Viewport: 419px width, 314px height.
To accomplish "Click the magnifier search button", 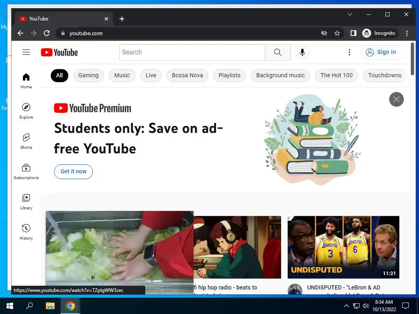I will (x=278, y=52).
